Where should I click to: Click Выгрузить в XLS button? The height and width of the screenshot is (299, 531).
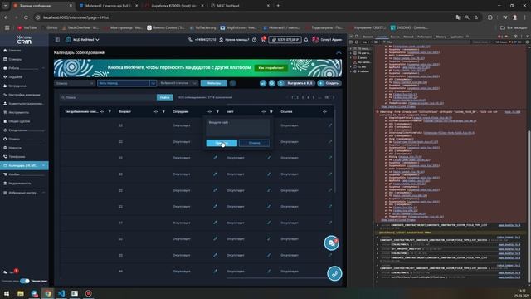[x=297, y=83]
